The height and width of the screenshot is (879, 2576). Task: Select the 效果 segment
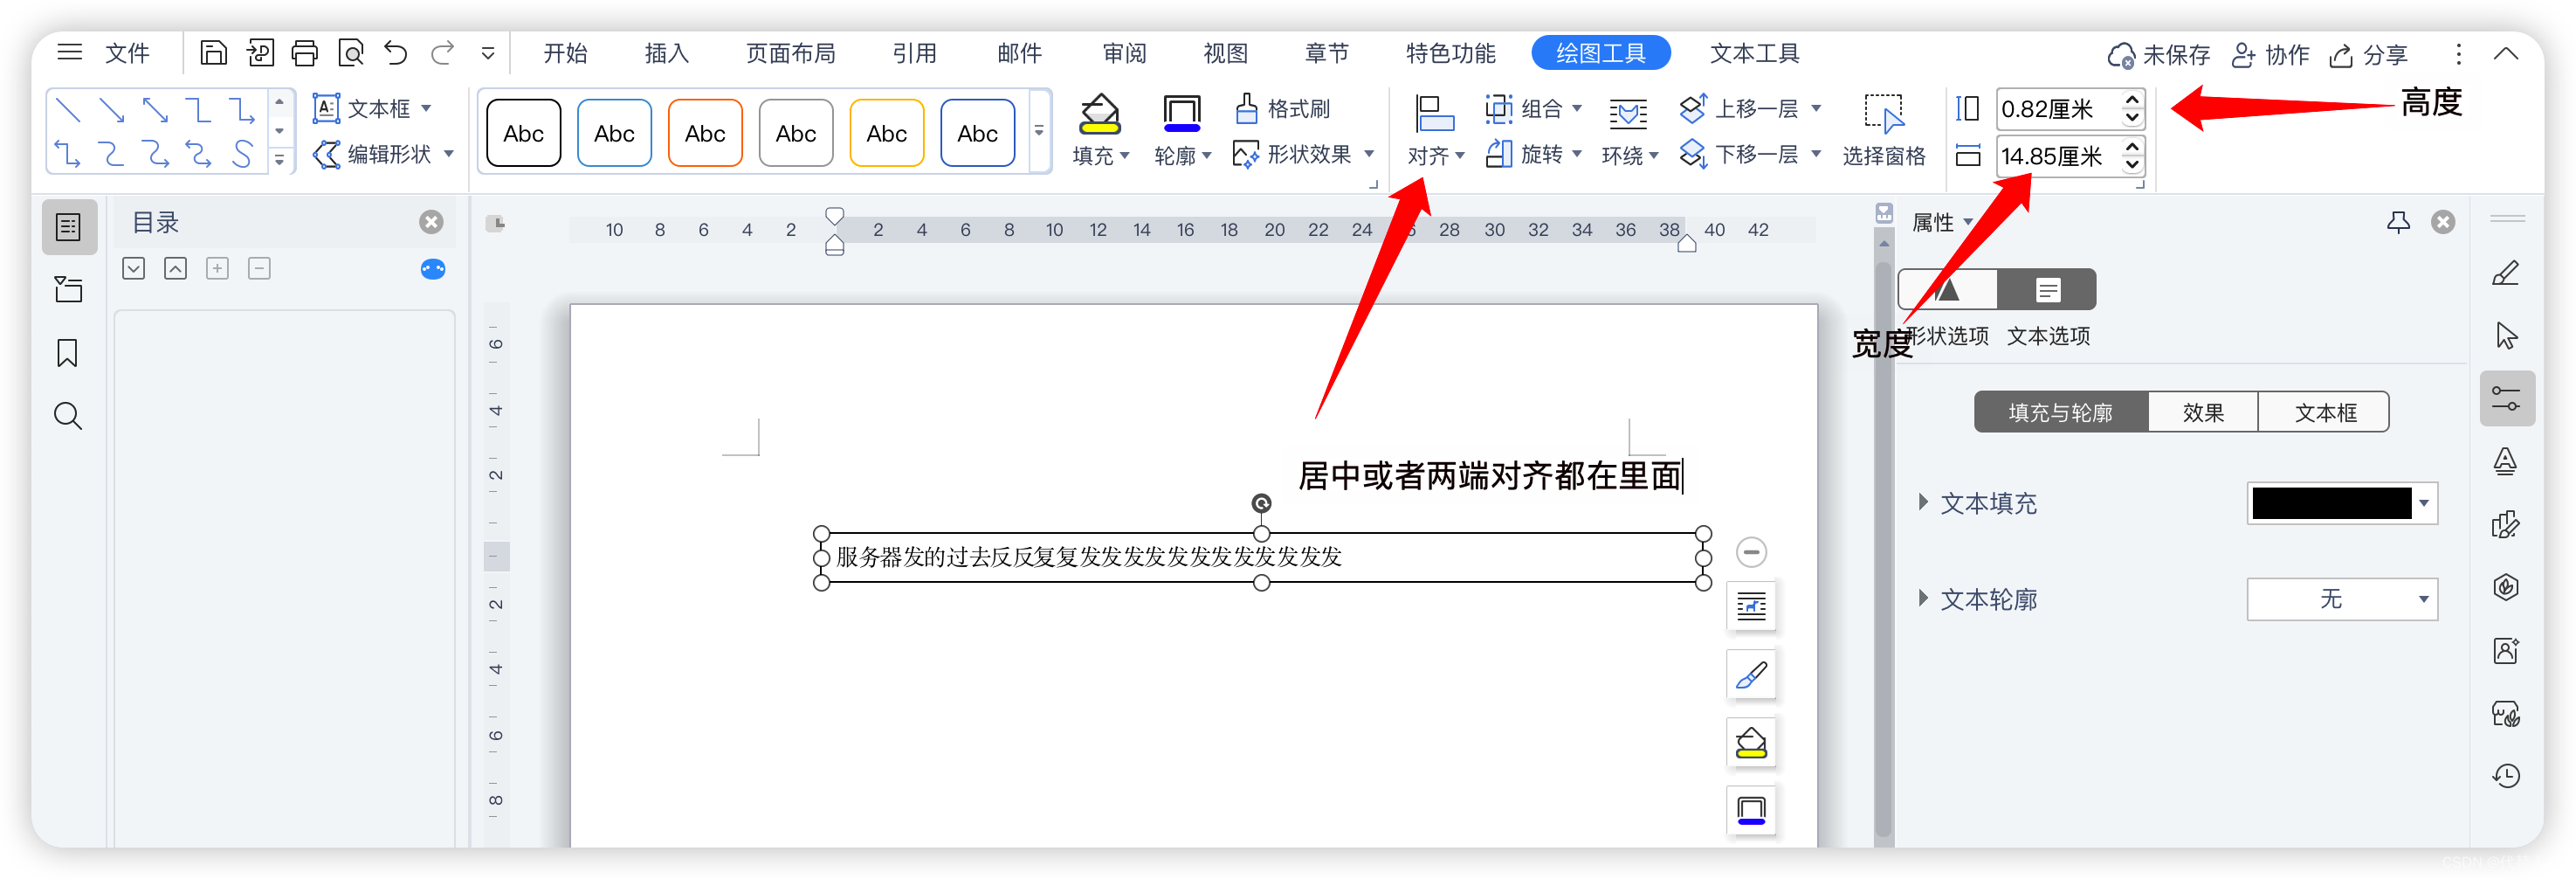tap(2203, 412)
